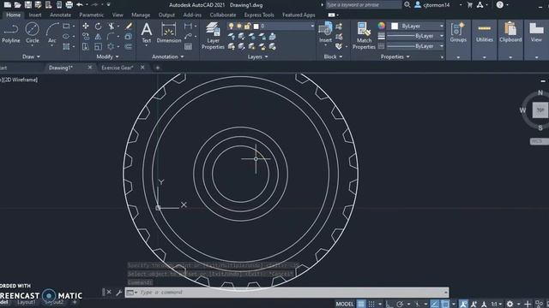549x308 pixels.
Task: Select the Array tool in Modify
Action: (111, 46)
